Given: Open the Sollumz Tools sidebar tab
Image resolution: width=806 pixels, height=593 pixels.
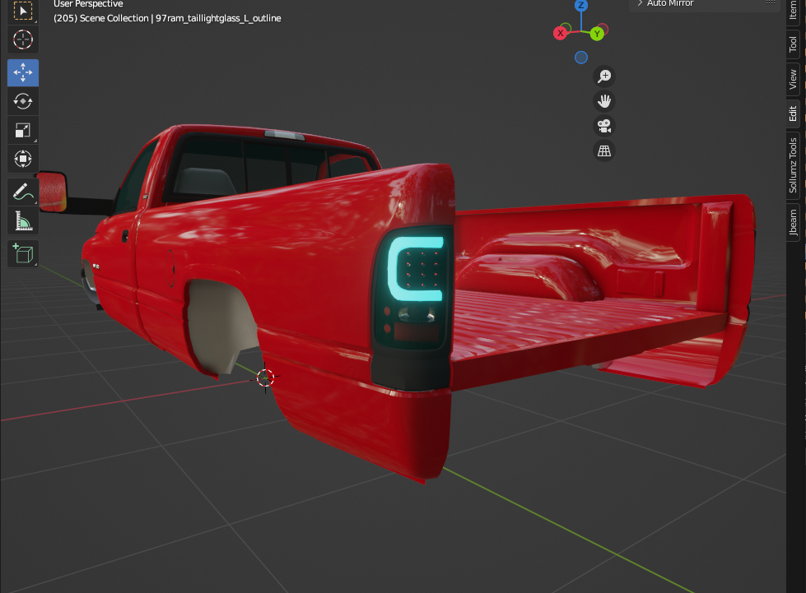Looking at the screenshot, I should [793, 165].
